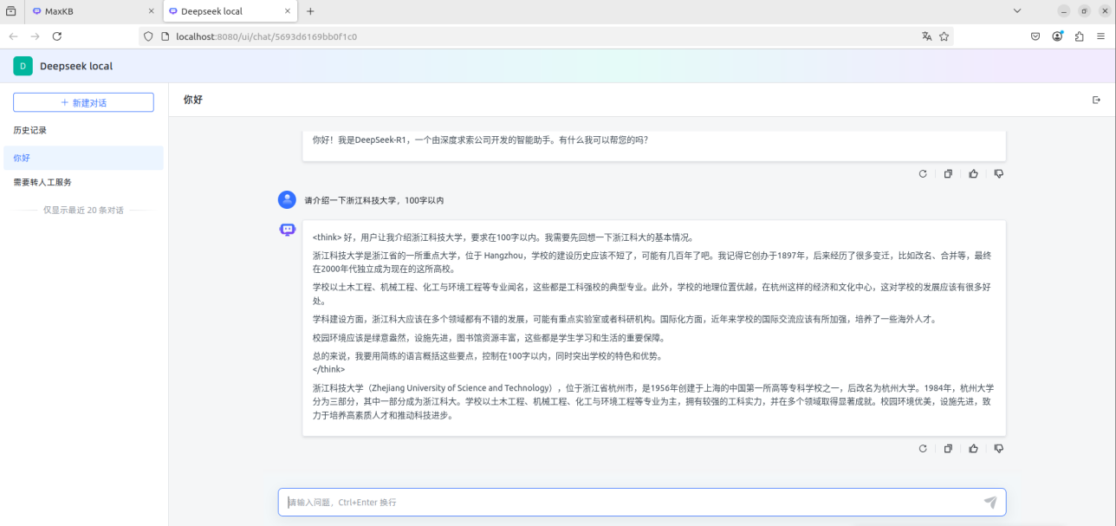Screen dimensions: 1116x526
Task: Dislike the DeepSeek-R1 greeting reply
Action: click(x=999, y=174)
